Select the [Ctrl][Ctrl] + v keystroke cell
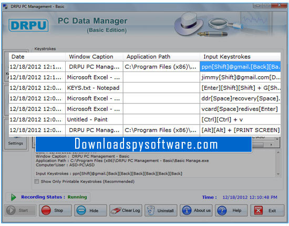289x226 pixels. 240,119
